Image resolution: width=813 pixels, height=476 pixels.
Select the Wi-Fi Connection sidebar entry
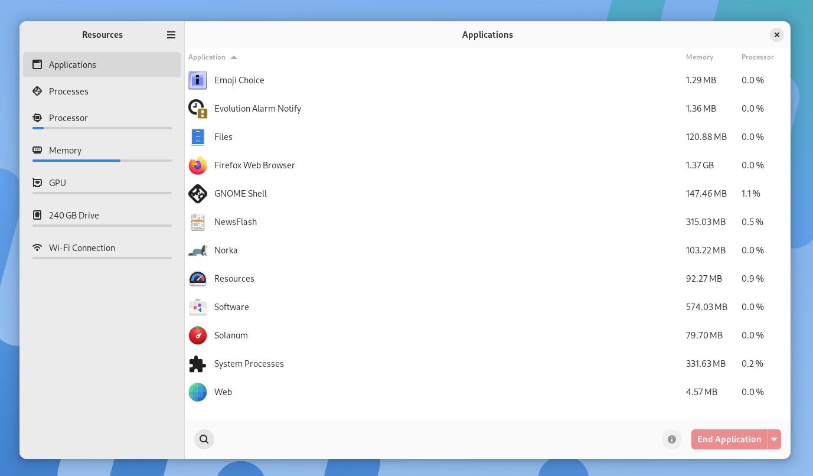coord(81,248)
